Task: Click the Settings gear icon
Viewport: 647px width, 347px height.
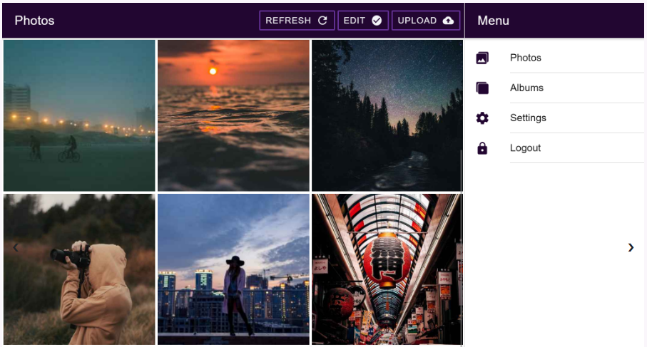Action: [x=482, y=118]
